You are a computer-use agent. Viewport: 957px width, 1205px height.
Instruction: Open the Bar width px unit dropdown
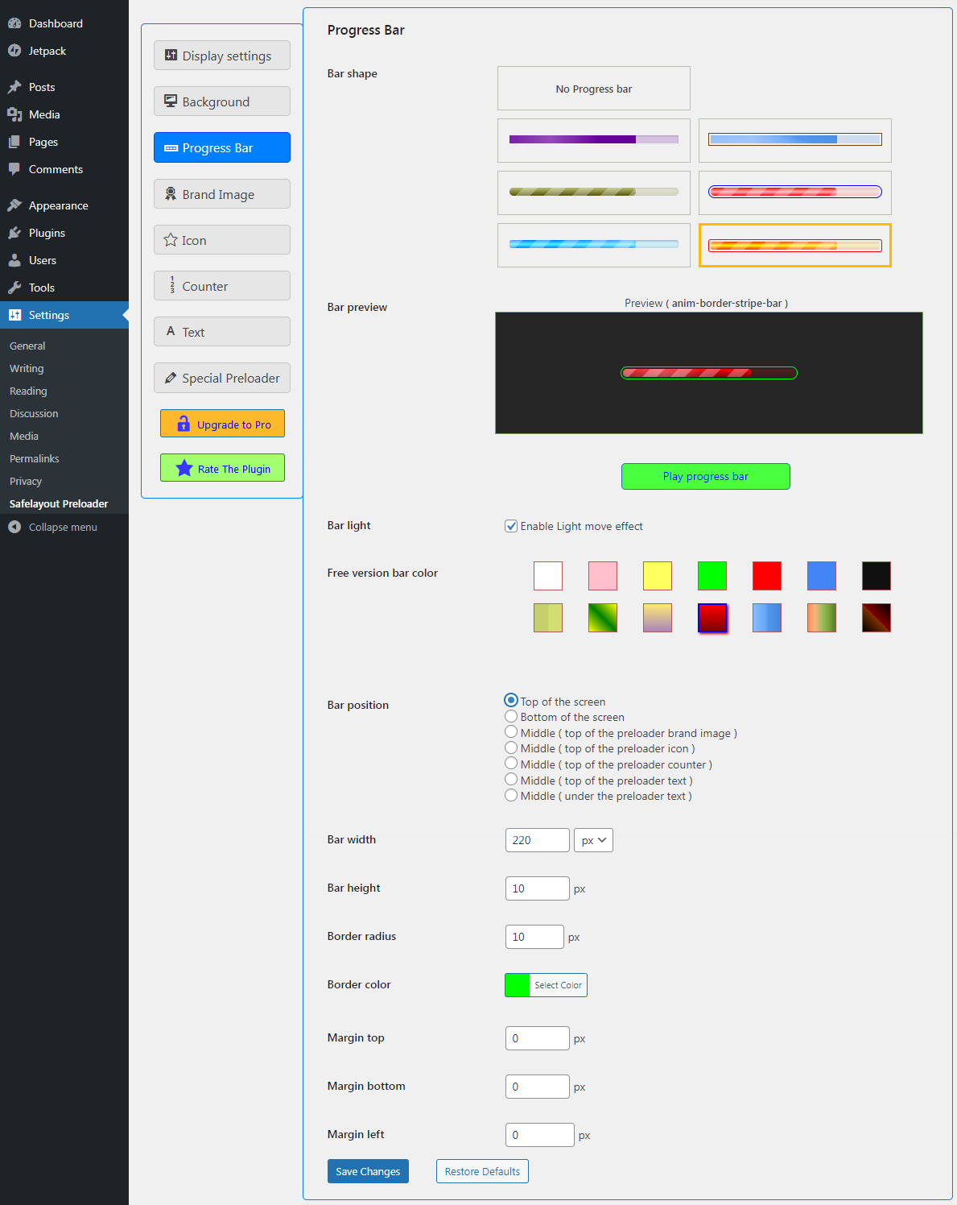pos(593,840)
